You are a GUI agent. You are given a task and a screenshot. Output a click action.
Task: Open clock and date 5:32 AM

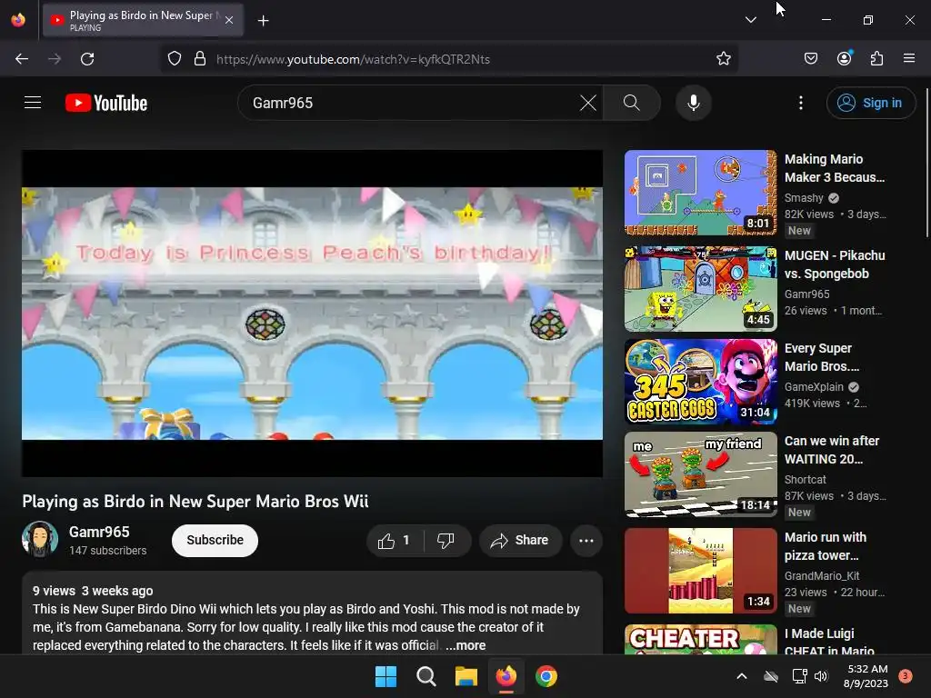pos(866,676)
